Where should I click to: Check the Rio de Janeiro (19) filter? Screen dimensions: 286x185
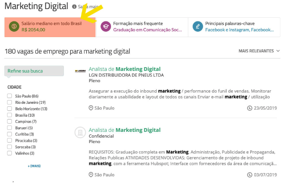(x=9, y=102)
